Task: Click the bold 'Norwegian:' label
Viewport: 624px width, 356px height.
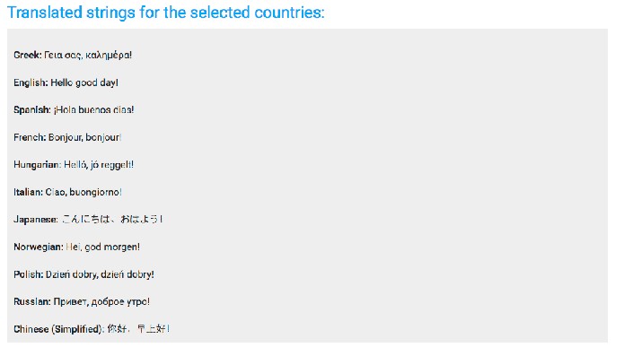Action: 39,247
